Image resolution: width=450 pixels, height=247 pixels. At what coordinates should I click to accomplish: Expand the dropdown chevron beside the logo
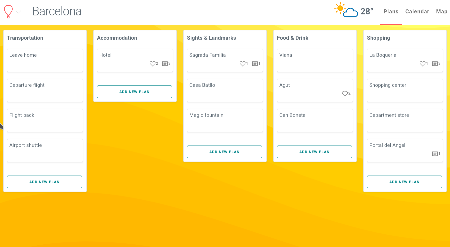click(x=19, y=12)
